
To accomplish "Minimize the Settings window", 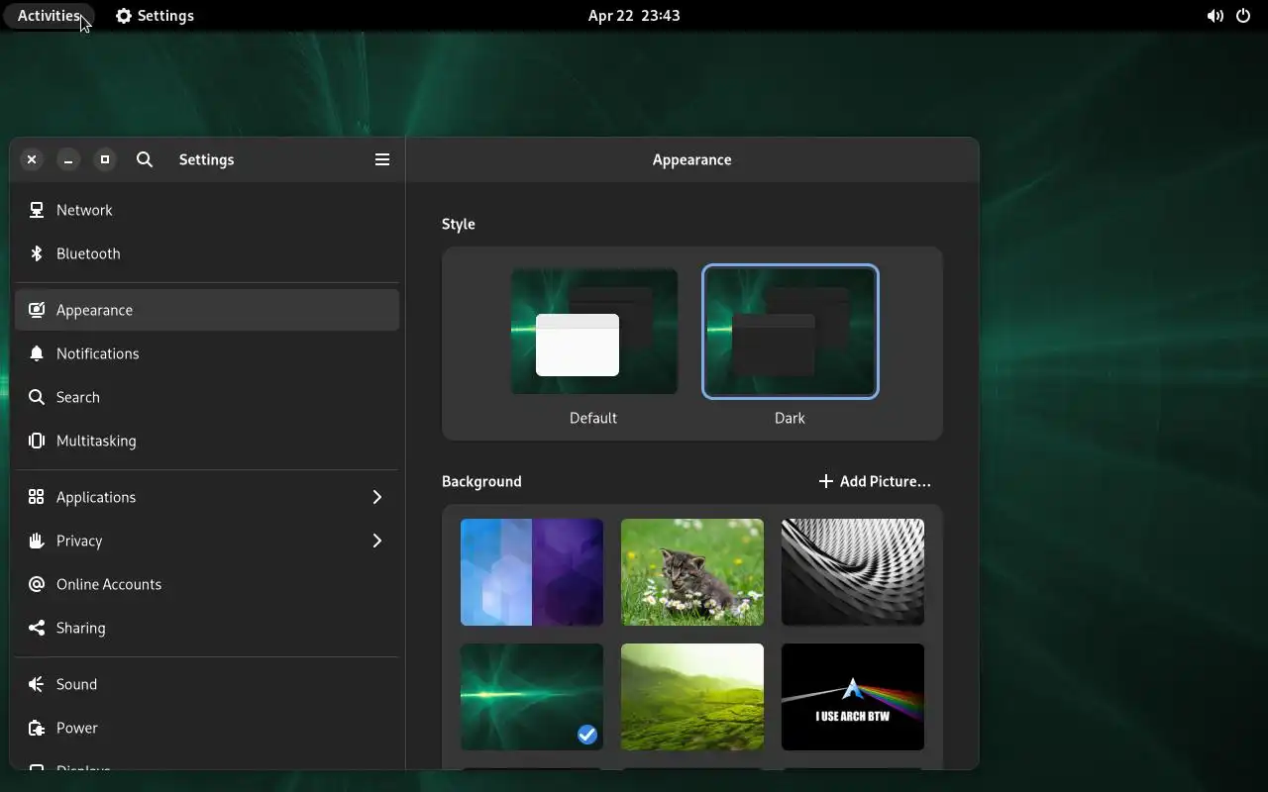I will [68, 159].
